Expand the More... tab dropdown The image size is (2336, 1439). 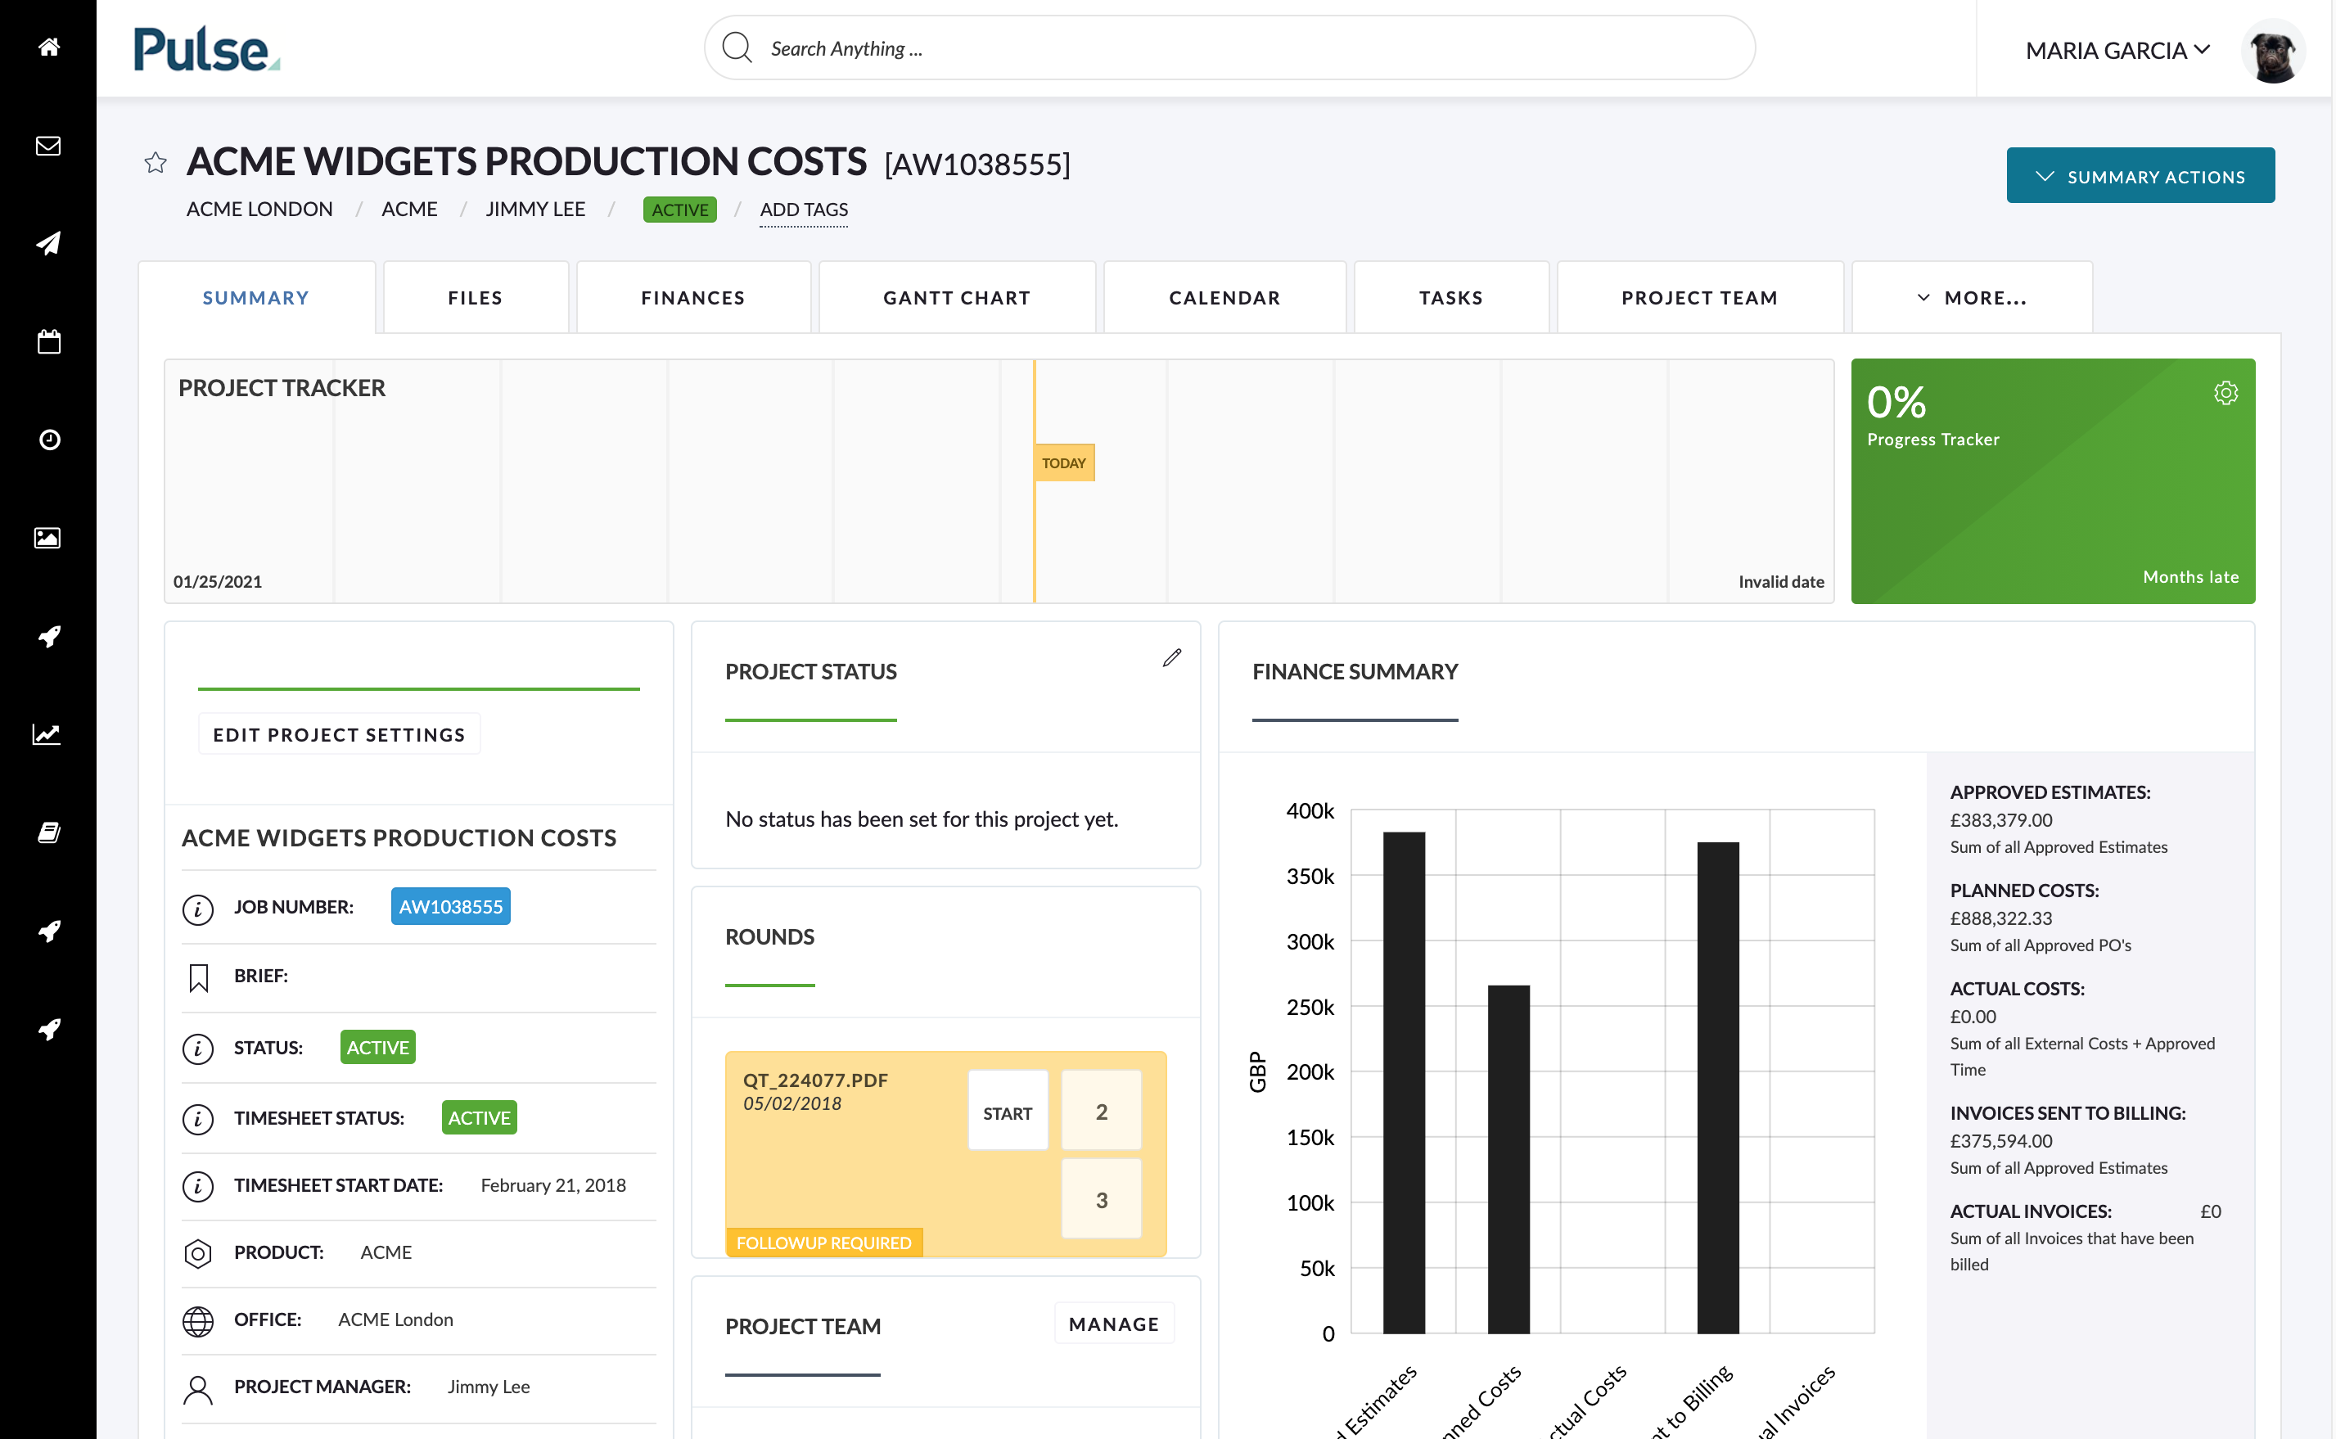pos(1972,298)
